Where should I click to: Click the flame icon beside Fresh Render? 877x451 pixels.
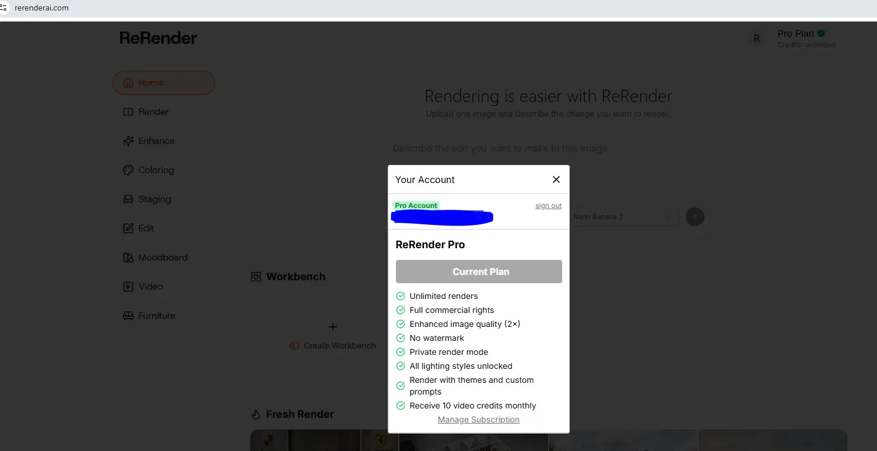coord(256,414)
